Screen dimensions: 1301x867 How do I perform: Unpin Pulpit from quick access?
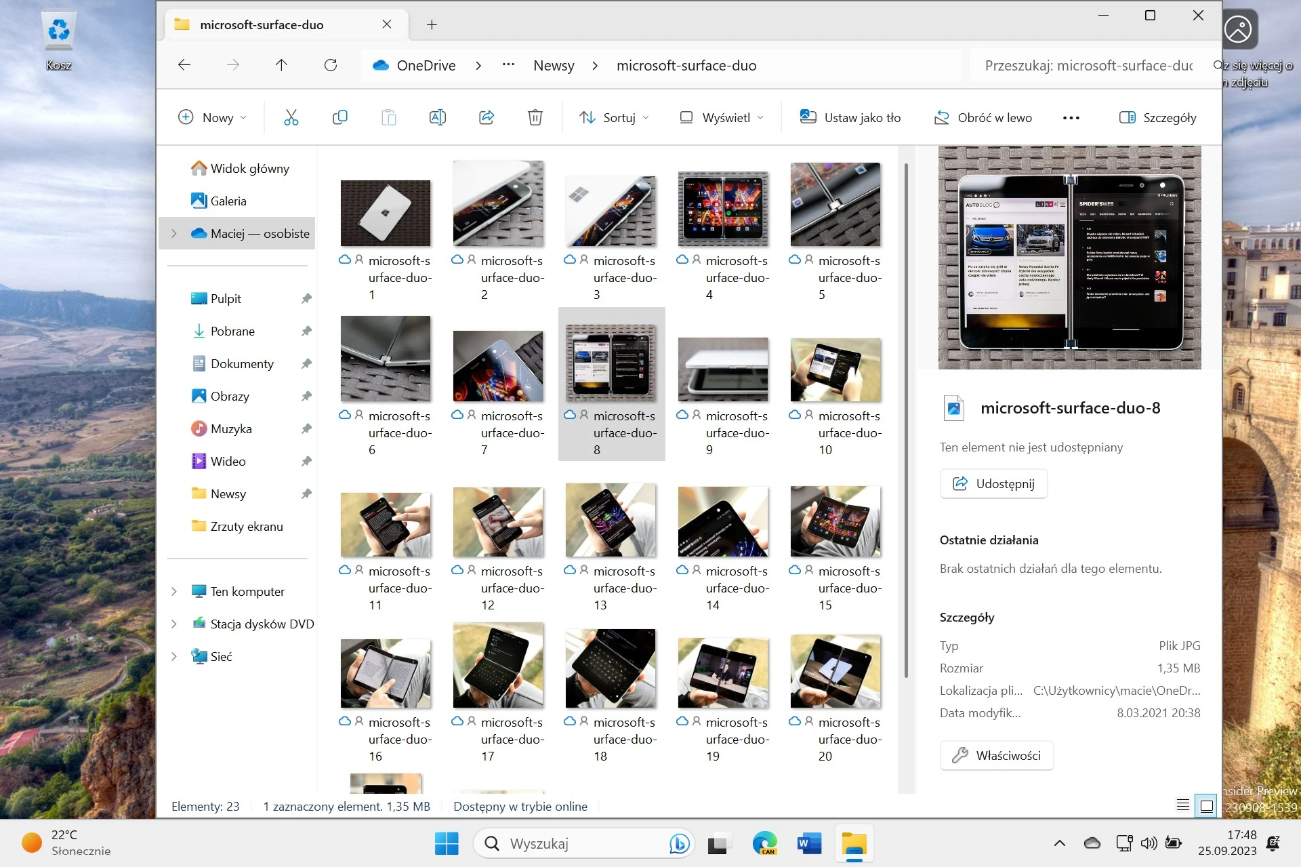[x=306, y=298]
